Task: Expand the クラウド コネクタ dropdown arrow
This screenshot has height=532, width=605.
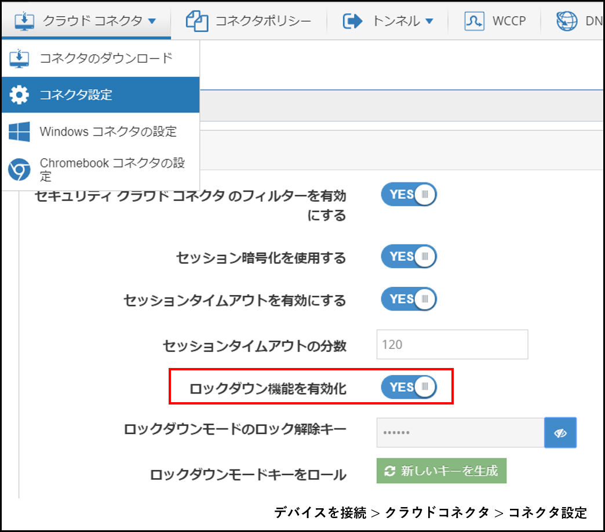Action: click(152, 21)
